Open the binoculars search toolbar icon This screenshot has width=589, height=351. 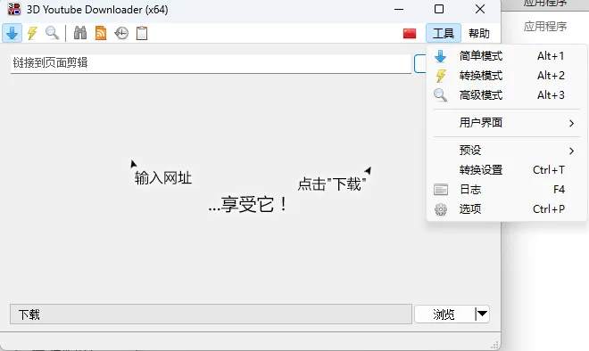coord(80,33)
